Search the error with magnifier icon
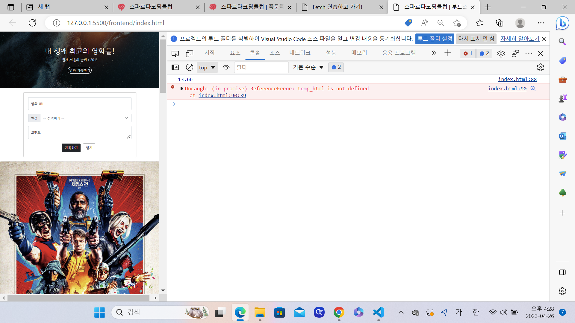This screenshot has width=575, height=323. (x=533, y=89)
